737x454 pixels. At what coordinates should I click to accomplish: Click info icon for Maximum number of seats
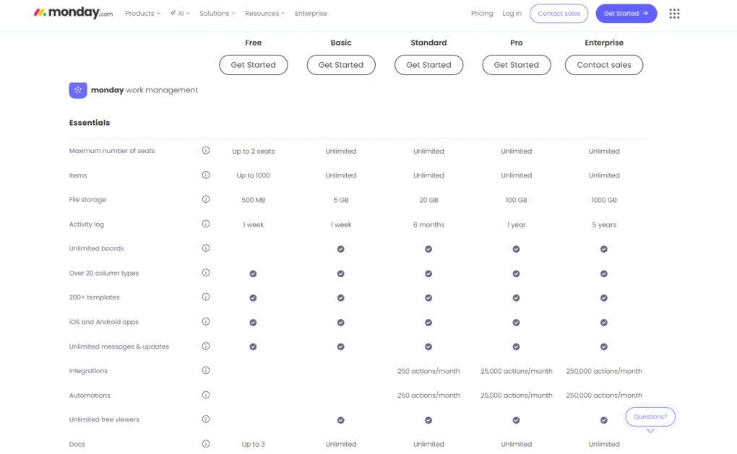tap(206, 151)
